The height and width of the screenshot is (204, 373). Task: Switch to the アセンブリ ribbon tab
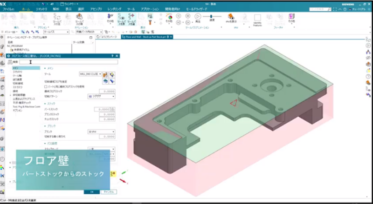(x=96, y=9)
